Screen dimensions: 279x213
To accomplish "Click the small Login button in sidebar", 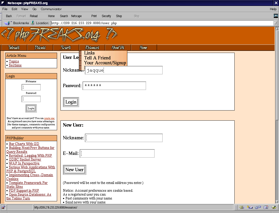I will (31, 108).
